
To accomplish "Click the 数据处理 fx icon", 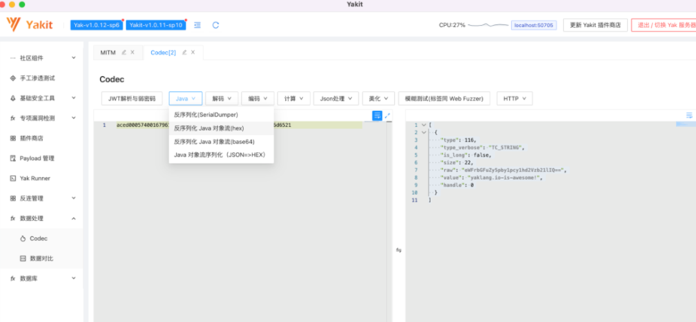I will (x=13, y=218).
